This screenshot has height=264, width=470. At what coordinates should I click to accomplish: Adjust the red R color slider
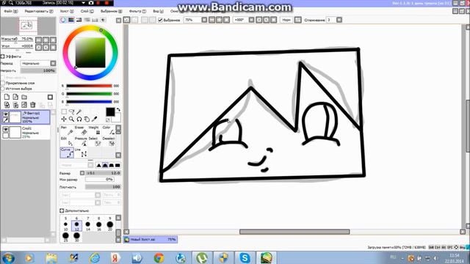(89, 86)
